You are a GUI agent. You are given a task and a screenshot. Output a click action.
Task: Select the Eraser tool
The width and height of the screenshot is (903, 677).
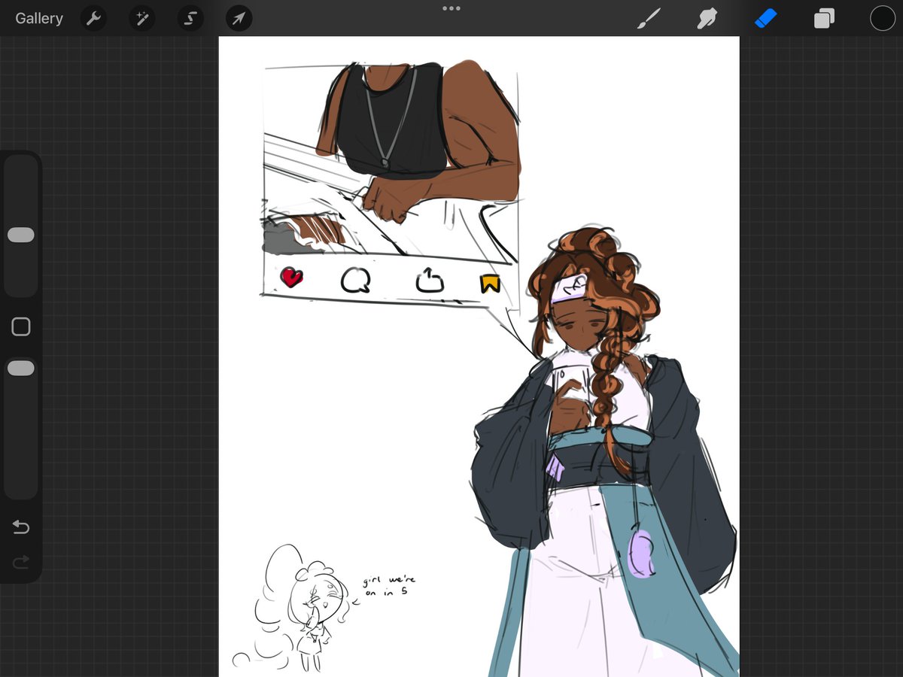(x=765, y=19)
